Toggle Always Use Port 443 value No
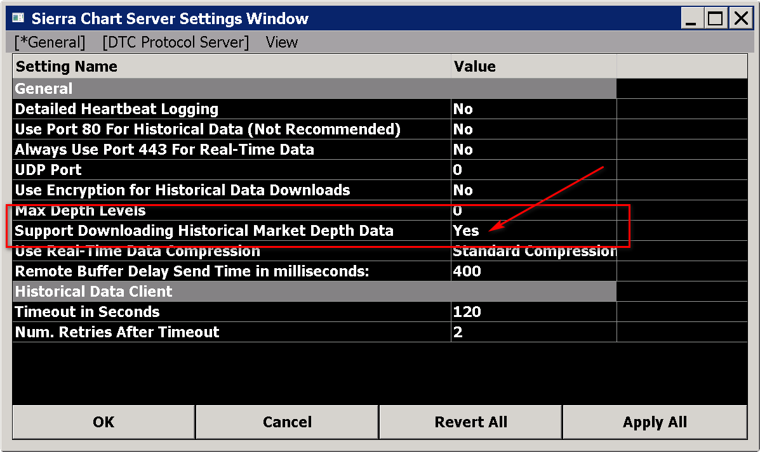 point(533,150)
